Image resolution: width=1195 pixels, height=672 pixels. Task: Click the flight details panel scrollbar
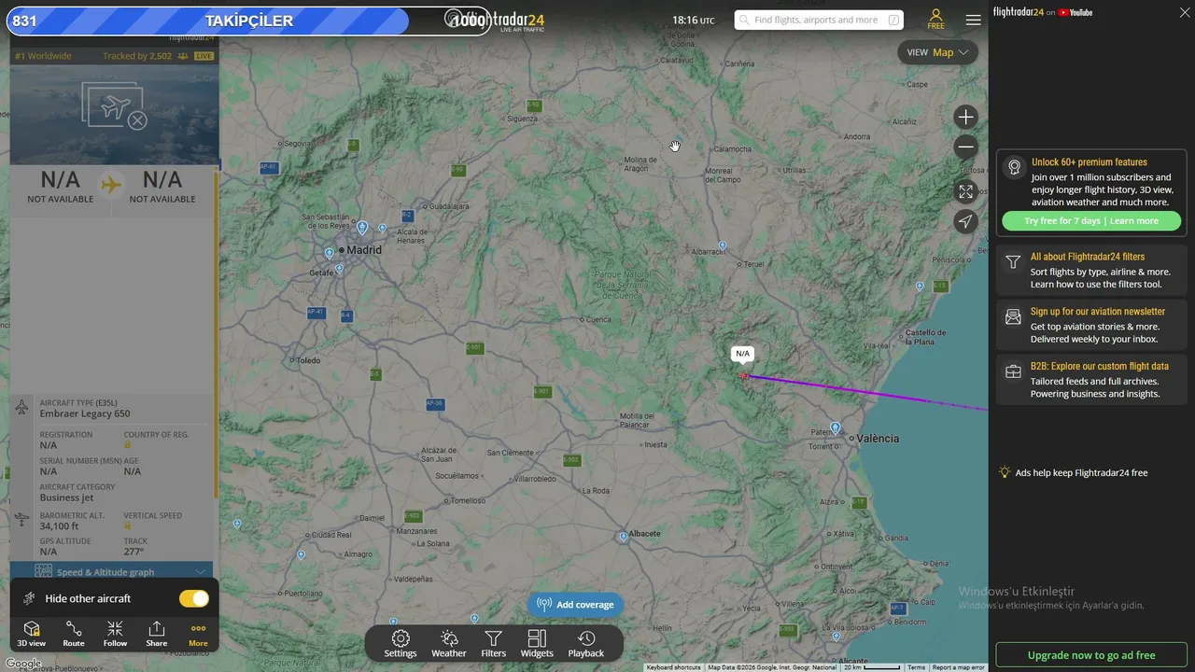click(216, 334)
